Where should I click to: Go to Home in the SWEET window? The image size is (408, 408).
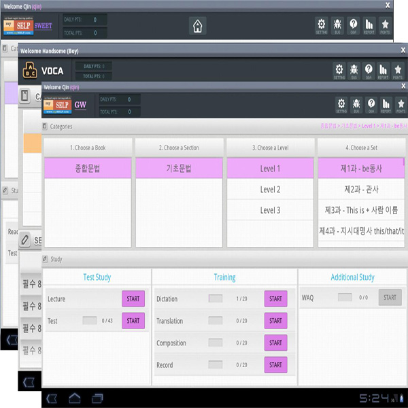pyautogui.click(x=197, y=26)
